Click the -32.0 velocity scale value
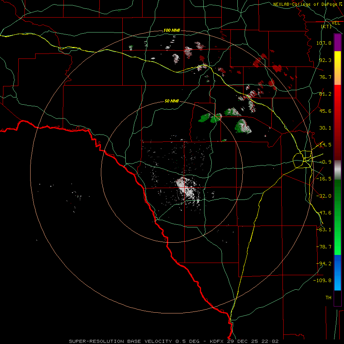 pyautogui.click(x=324, y=196)
